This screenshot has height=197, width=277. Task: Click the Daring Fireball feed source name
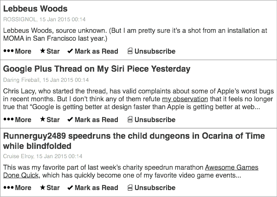21,80
